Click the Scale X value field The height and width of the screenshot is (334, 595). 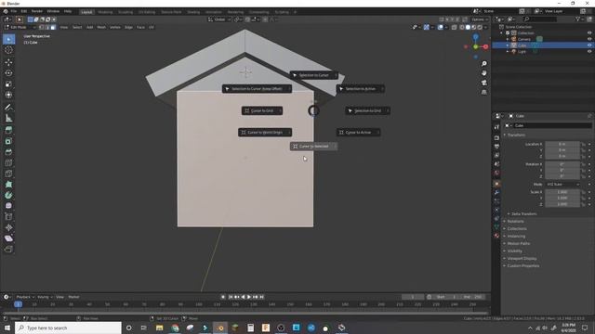pos(562,192)
